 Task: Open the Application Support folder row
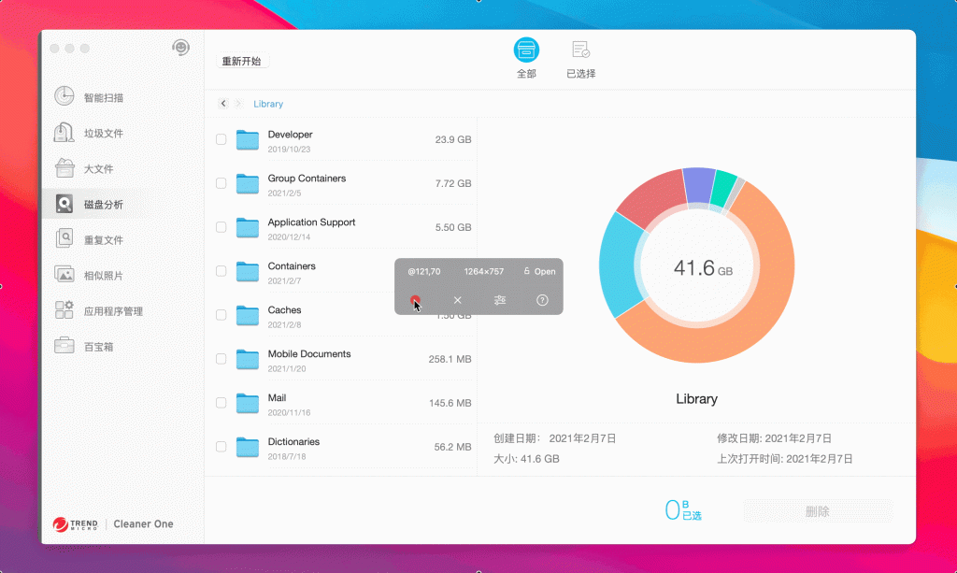coord(311,227)
